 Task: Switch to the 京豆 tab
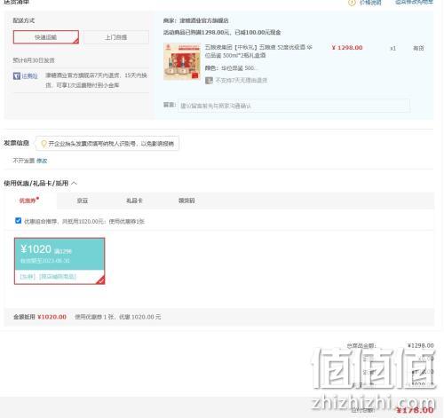coord(83,201)
